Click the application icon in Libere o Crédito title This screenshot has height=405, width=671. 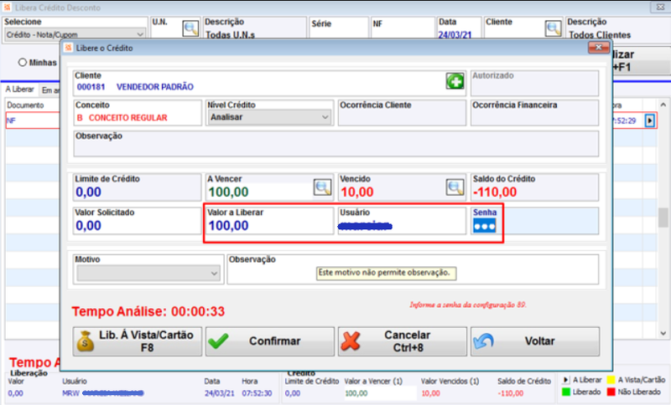(x=69, y=48)
